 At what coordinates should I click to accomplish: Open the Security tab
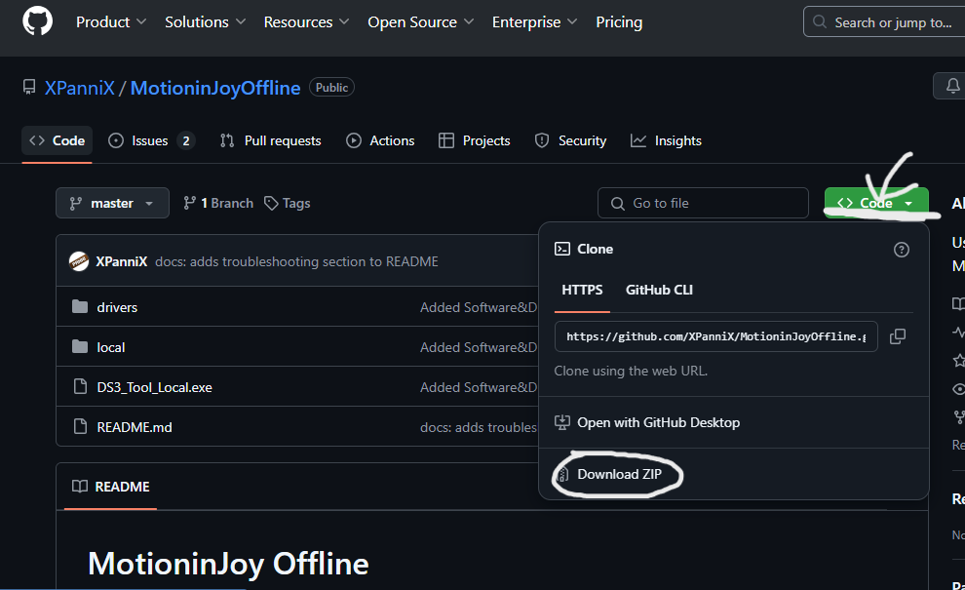tap(570, 140)
